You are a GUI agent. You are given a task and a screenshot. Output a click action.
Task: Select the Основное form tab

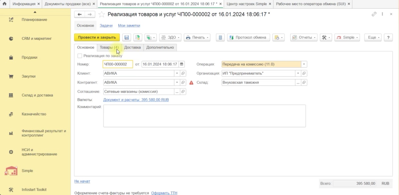tap(85, 47)
